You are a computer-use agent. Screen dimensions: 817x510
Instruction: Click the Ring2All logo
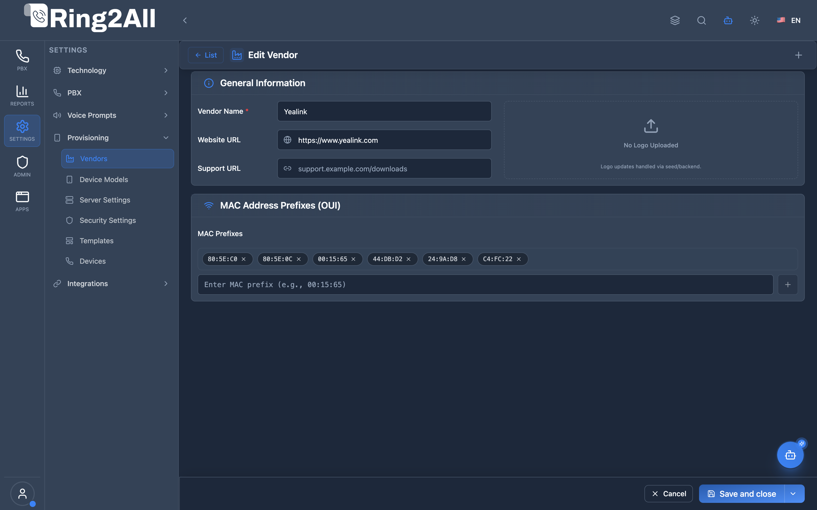(90, 19)
